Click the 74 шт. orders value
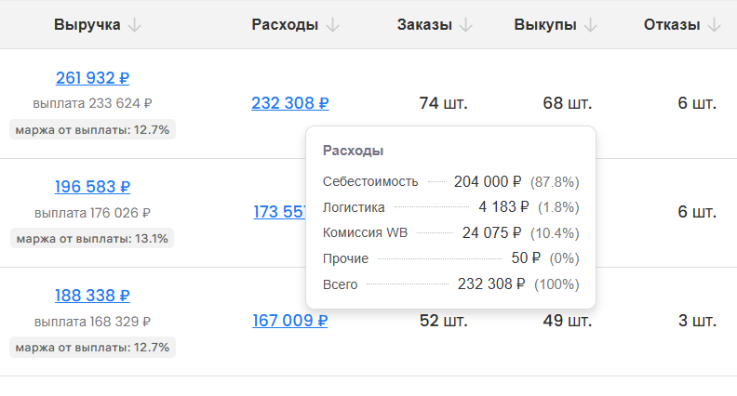The image size is (737, 396). [x=443, y=103]
